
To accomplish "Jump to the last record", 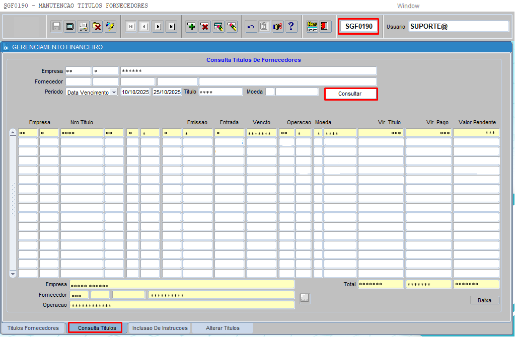I will (172, 27).
